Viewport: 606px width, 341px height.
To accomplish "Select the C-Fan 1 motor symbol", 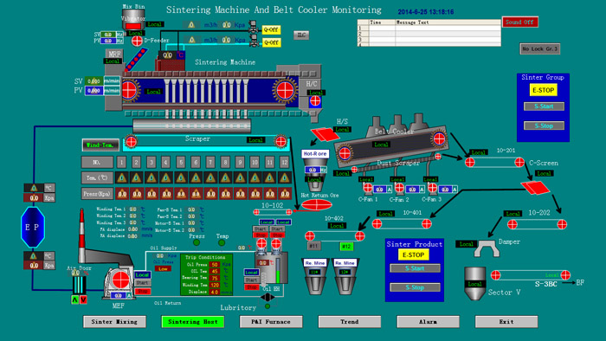I will coord(368,188).
